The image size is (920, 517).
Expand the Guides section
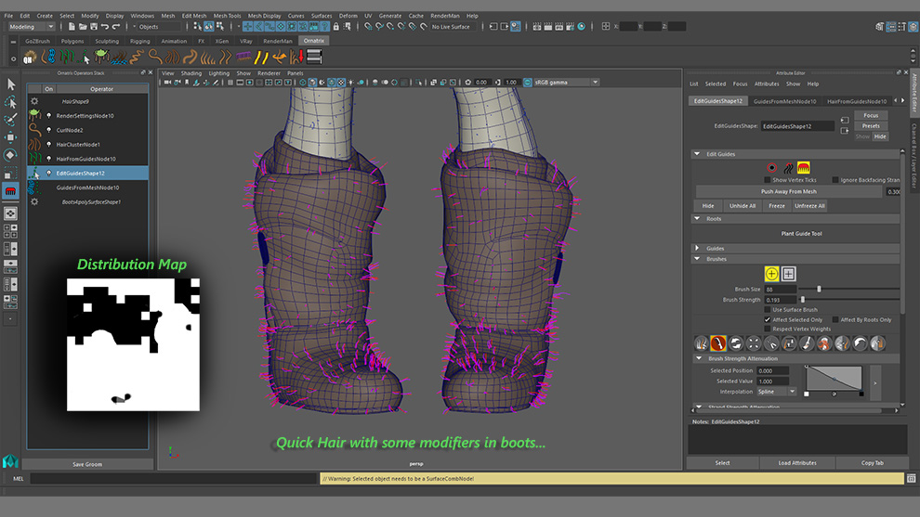[698, 248]
